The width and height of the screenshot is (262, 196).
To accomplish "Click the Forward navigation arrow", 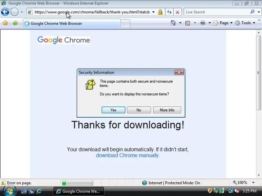I will pyautogui.click(x=14, y=12).
